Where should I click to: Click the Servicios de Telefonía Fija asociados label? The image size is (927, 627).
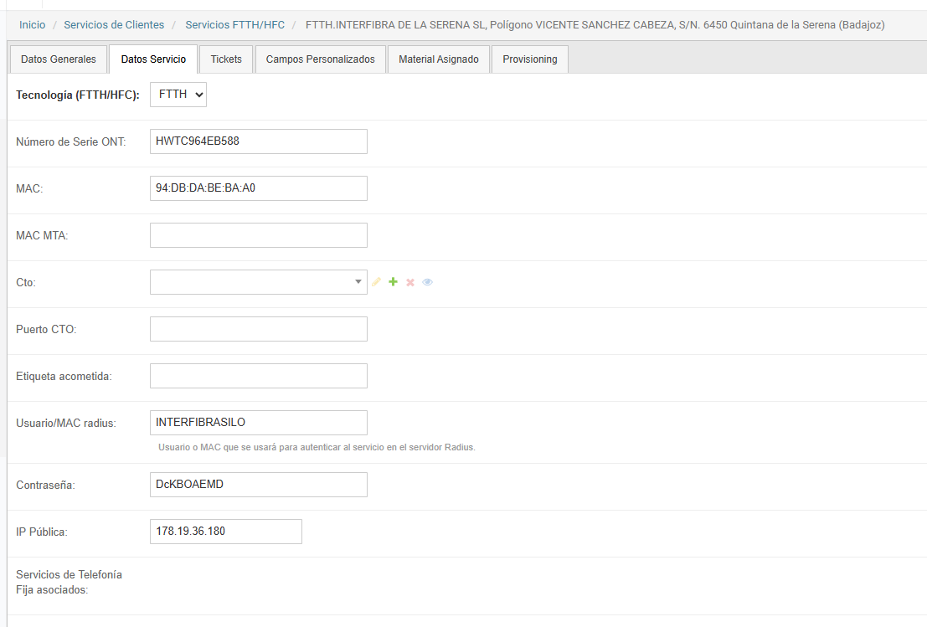coord(70,582)
